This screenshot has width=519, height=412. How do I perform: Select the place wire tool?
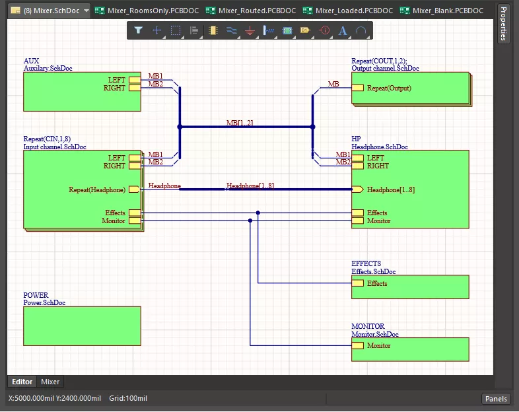tap(231, 30)
